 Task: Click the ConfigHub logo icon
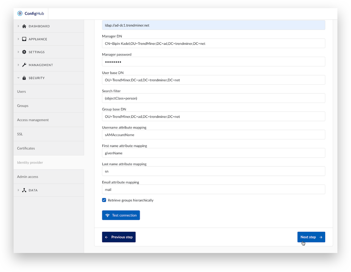[x=20, y=13]
